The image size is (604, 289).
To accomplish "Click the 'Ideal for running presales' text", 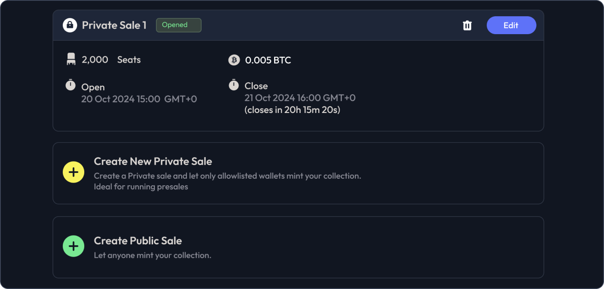I will click(141, 187).
